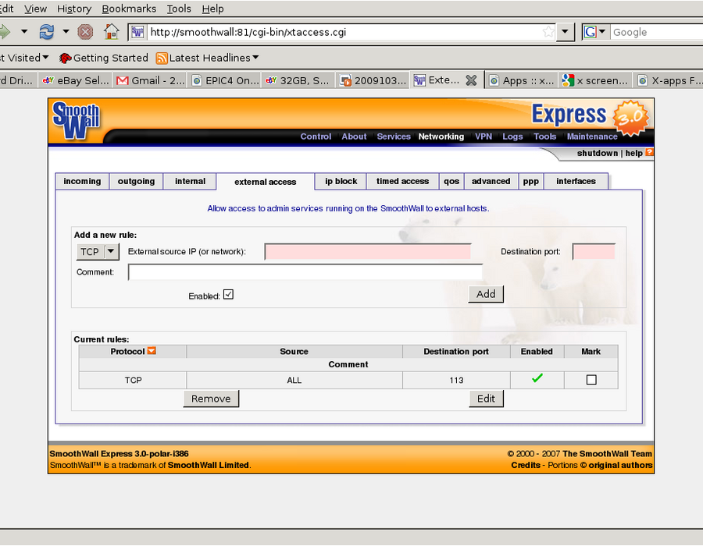Viewport: 703px width, 546px height.
Task: Click the Google search box
Action: point(656,32)
